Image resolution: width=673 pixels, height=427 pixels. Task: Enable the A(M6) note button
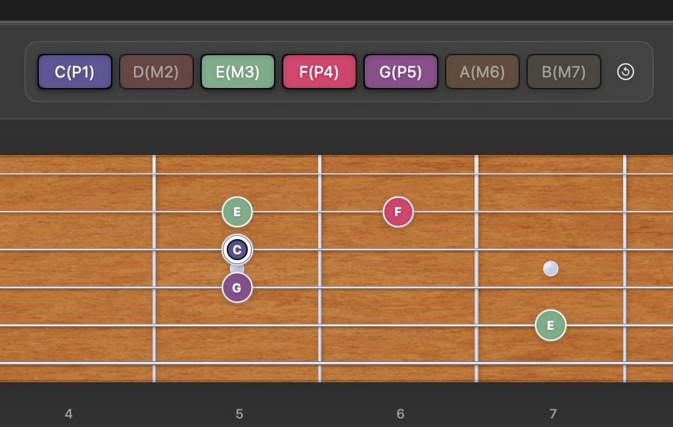pyautogui.click(x=482, y=72)
